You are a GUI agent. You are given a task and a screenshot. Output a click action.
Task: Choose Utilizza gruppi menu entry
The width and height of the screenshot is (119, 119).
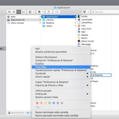(x=61, y=91)
